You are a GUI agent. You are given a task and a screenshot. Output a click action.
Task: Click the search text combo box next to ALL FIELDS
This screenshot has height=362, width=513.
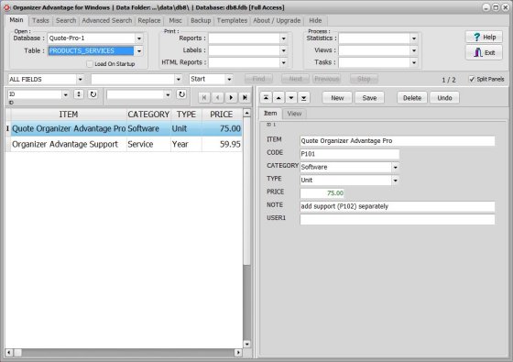[136, 79]
